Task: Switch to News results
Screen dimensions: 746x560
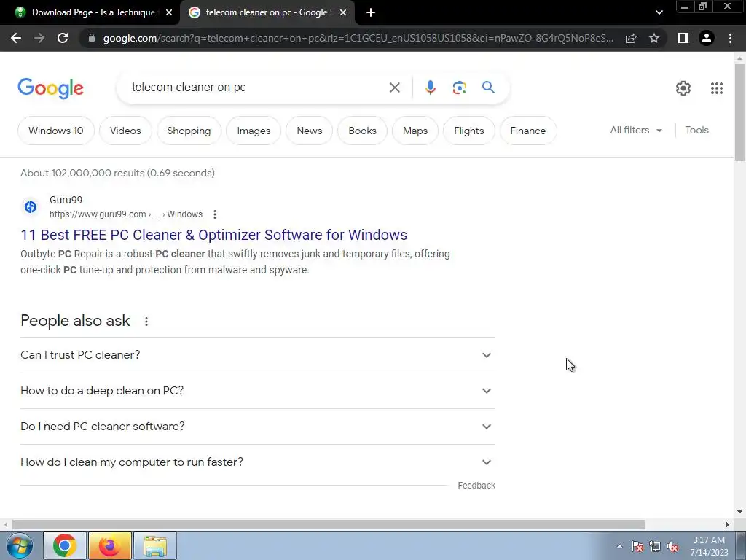Action: point(309,131)
